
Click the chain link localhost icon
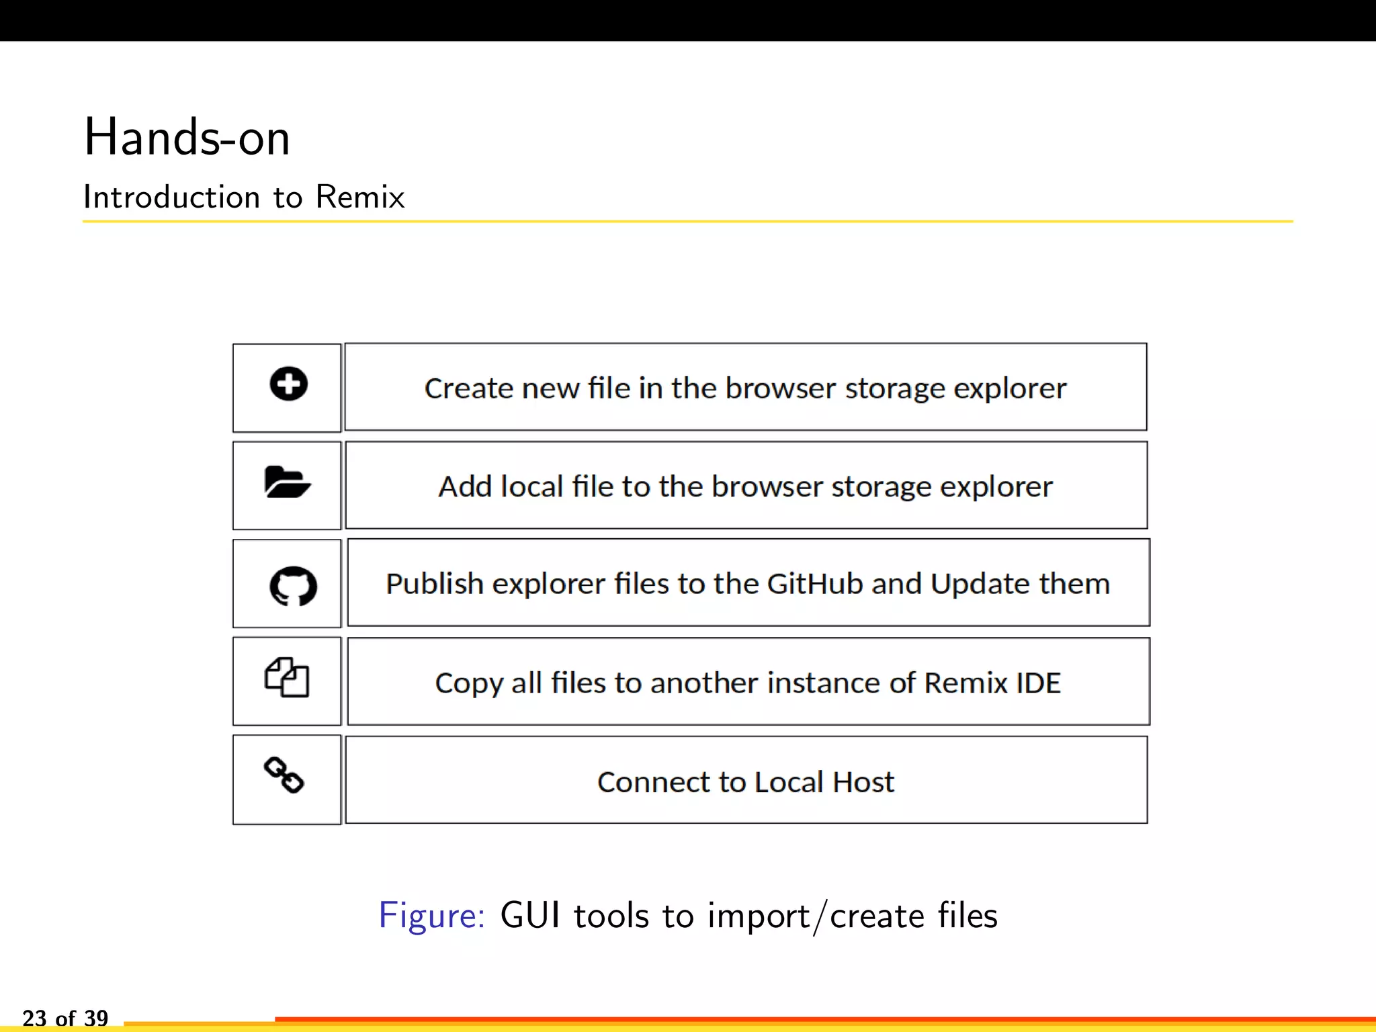coord(284,775)
